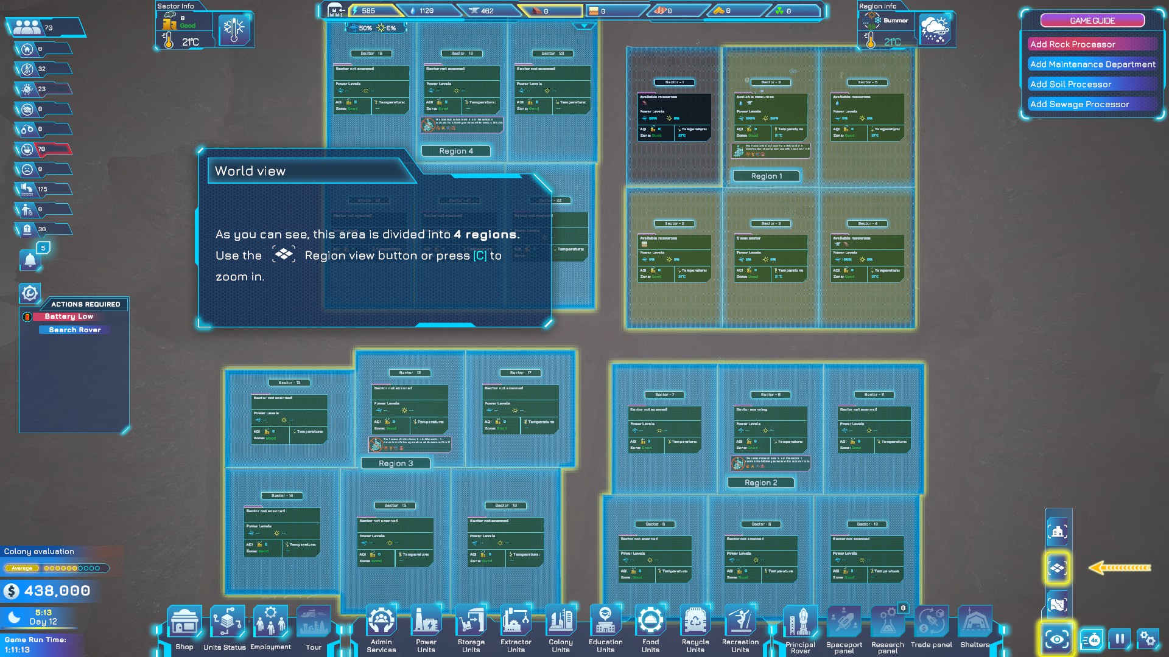Image resolution: width=1169 pixels, height=657 pixels.
Task: Click the deaths tombstone indicator showing 30
Action: (43, 229)
